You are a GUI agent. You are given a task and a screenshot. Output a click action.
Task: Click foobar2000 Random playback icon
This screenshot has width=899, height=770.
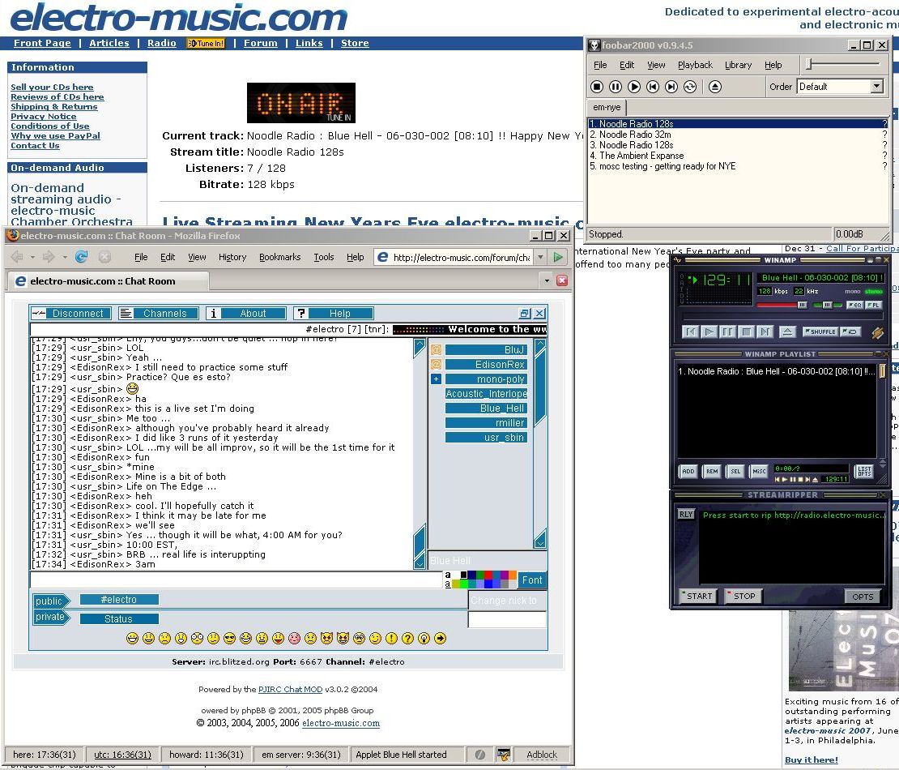(x=690, y=87)
